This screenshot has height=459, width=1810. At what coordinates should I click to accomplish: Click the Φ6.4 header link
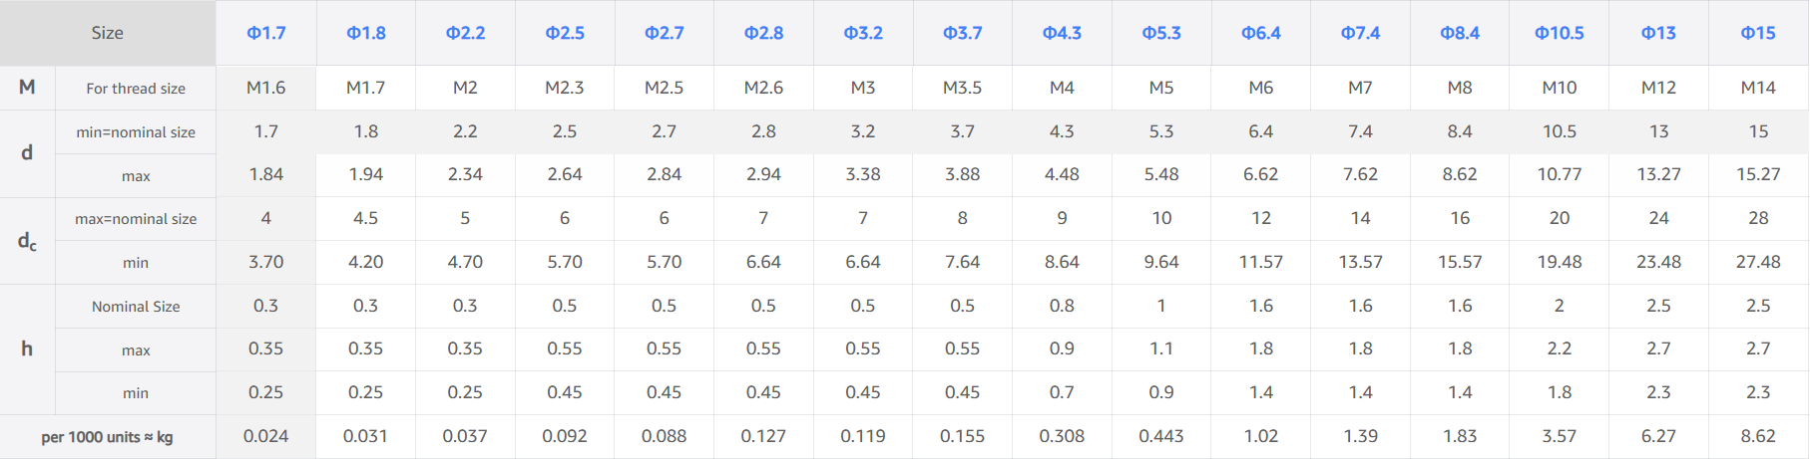click(x=1261, y=33)
